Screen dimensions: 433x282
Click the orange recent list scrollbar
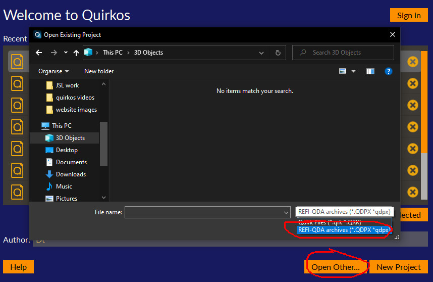coord(424,102)
